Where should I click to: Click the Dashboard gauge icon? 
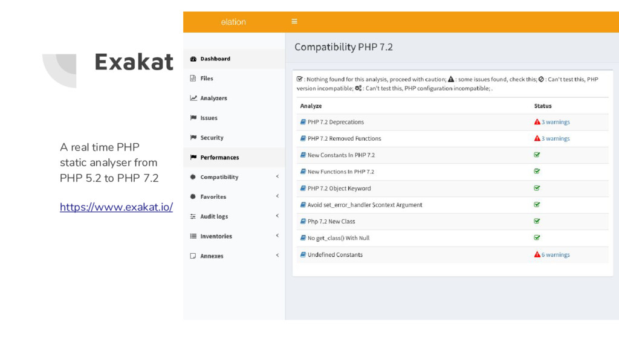(x=193, y=59)
